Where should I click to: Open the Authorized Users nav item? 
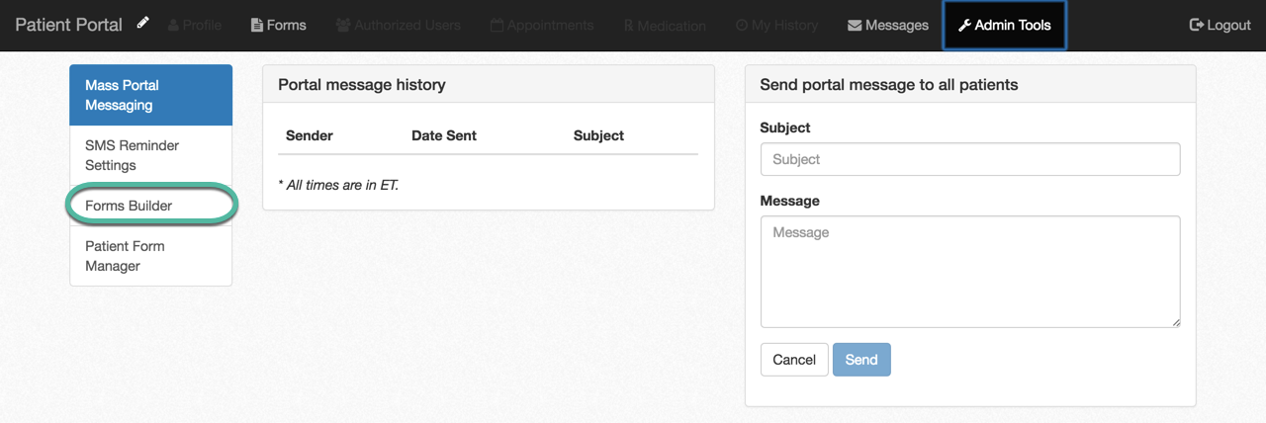(x=399, y=25)
